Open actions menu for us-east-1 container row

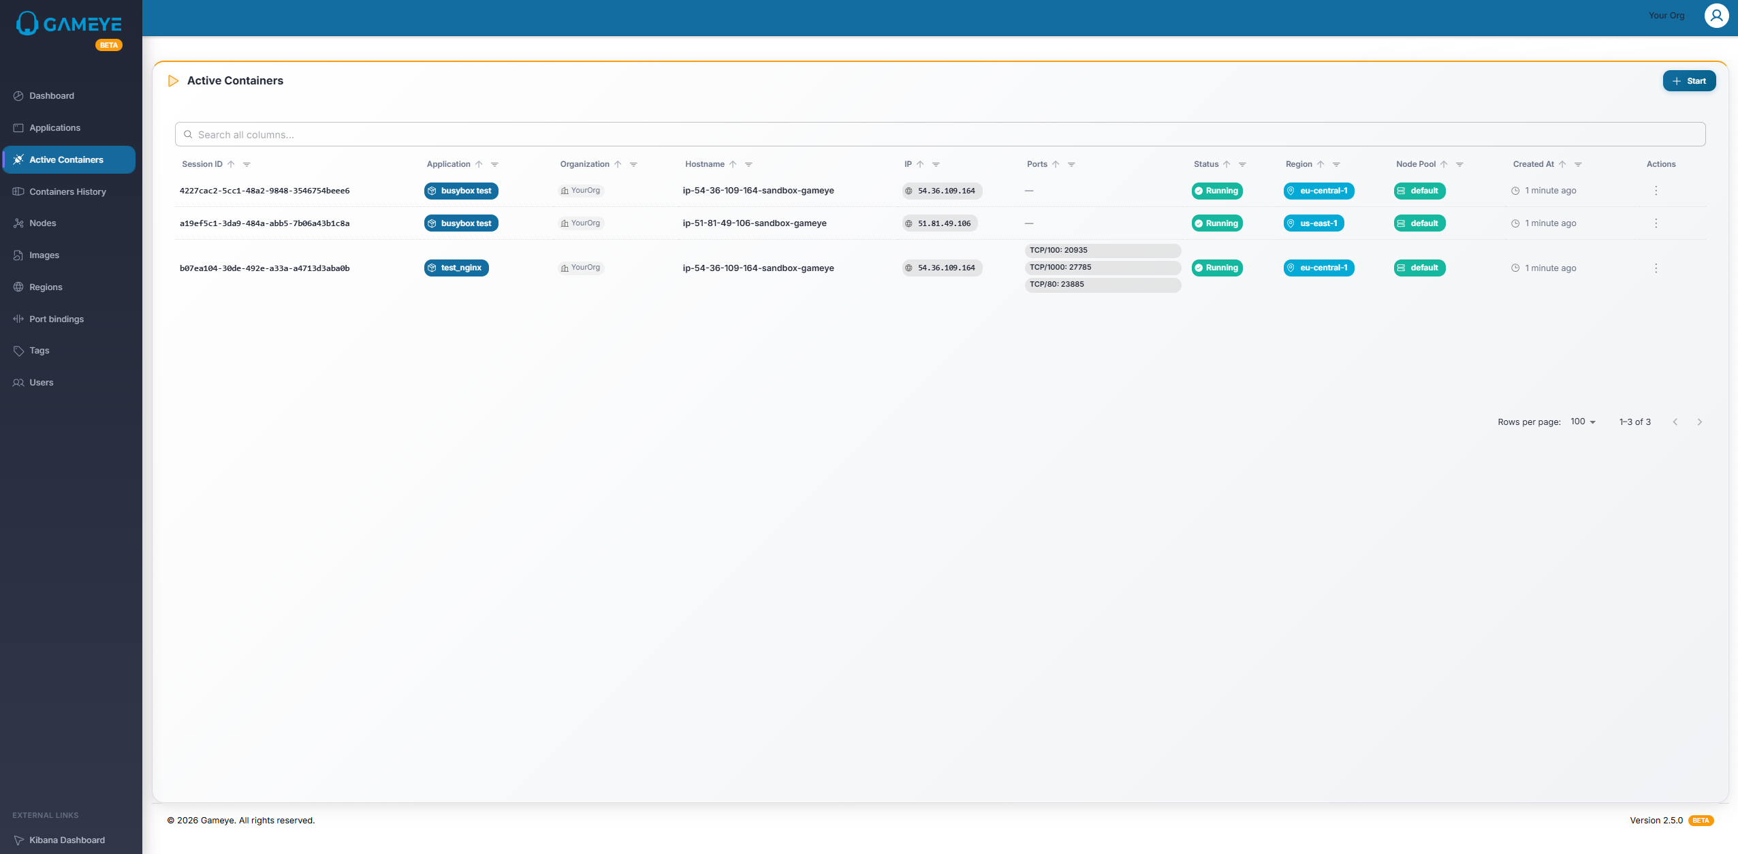1656,223
